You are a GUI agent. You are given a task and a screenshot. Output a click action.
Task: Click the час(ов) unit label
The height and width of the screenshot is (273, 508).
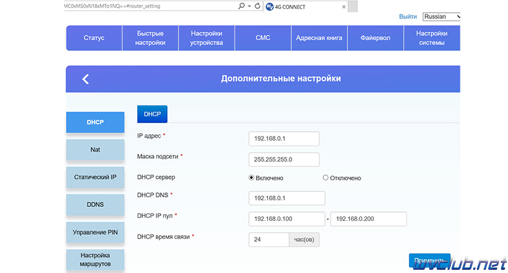point(304,239)
